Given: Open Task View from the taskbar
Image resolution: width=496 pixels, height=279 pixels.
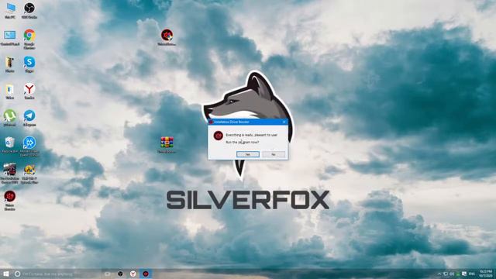Looking at the screenshot, I should click(x=108, y=274).
